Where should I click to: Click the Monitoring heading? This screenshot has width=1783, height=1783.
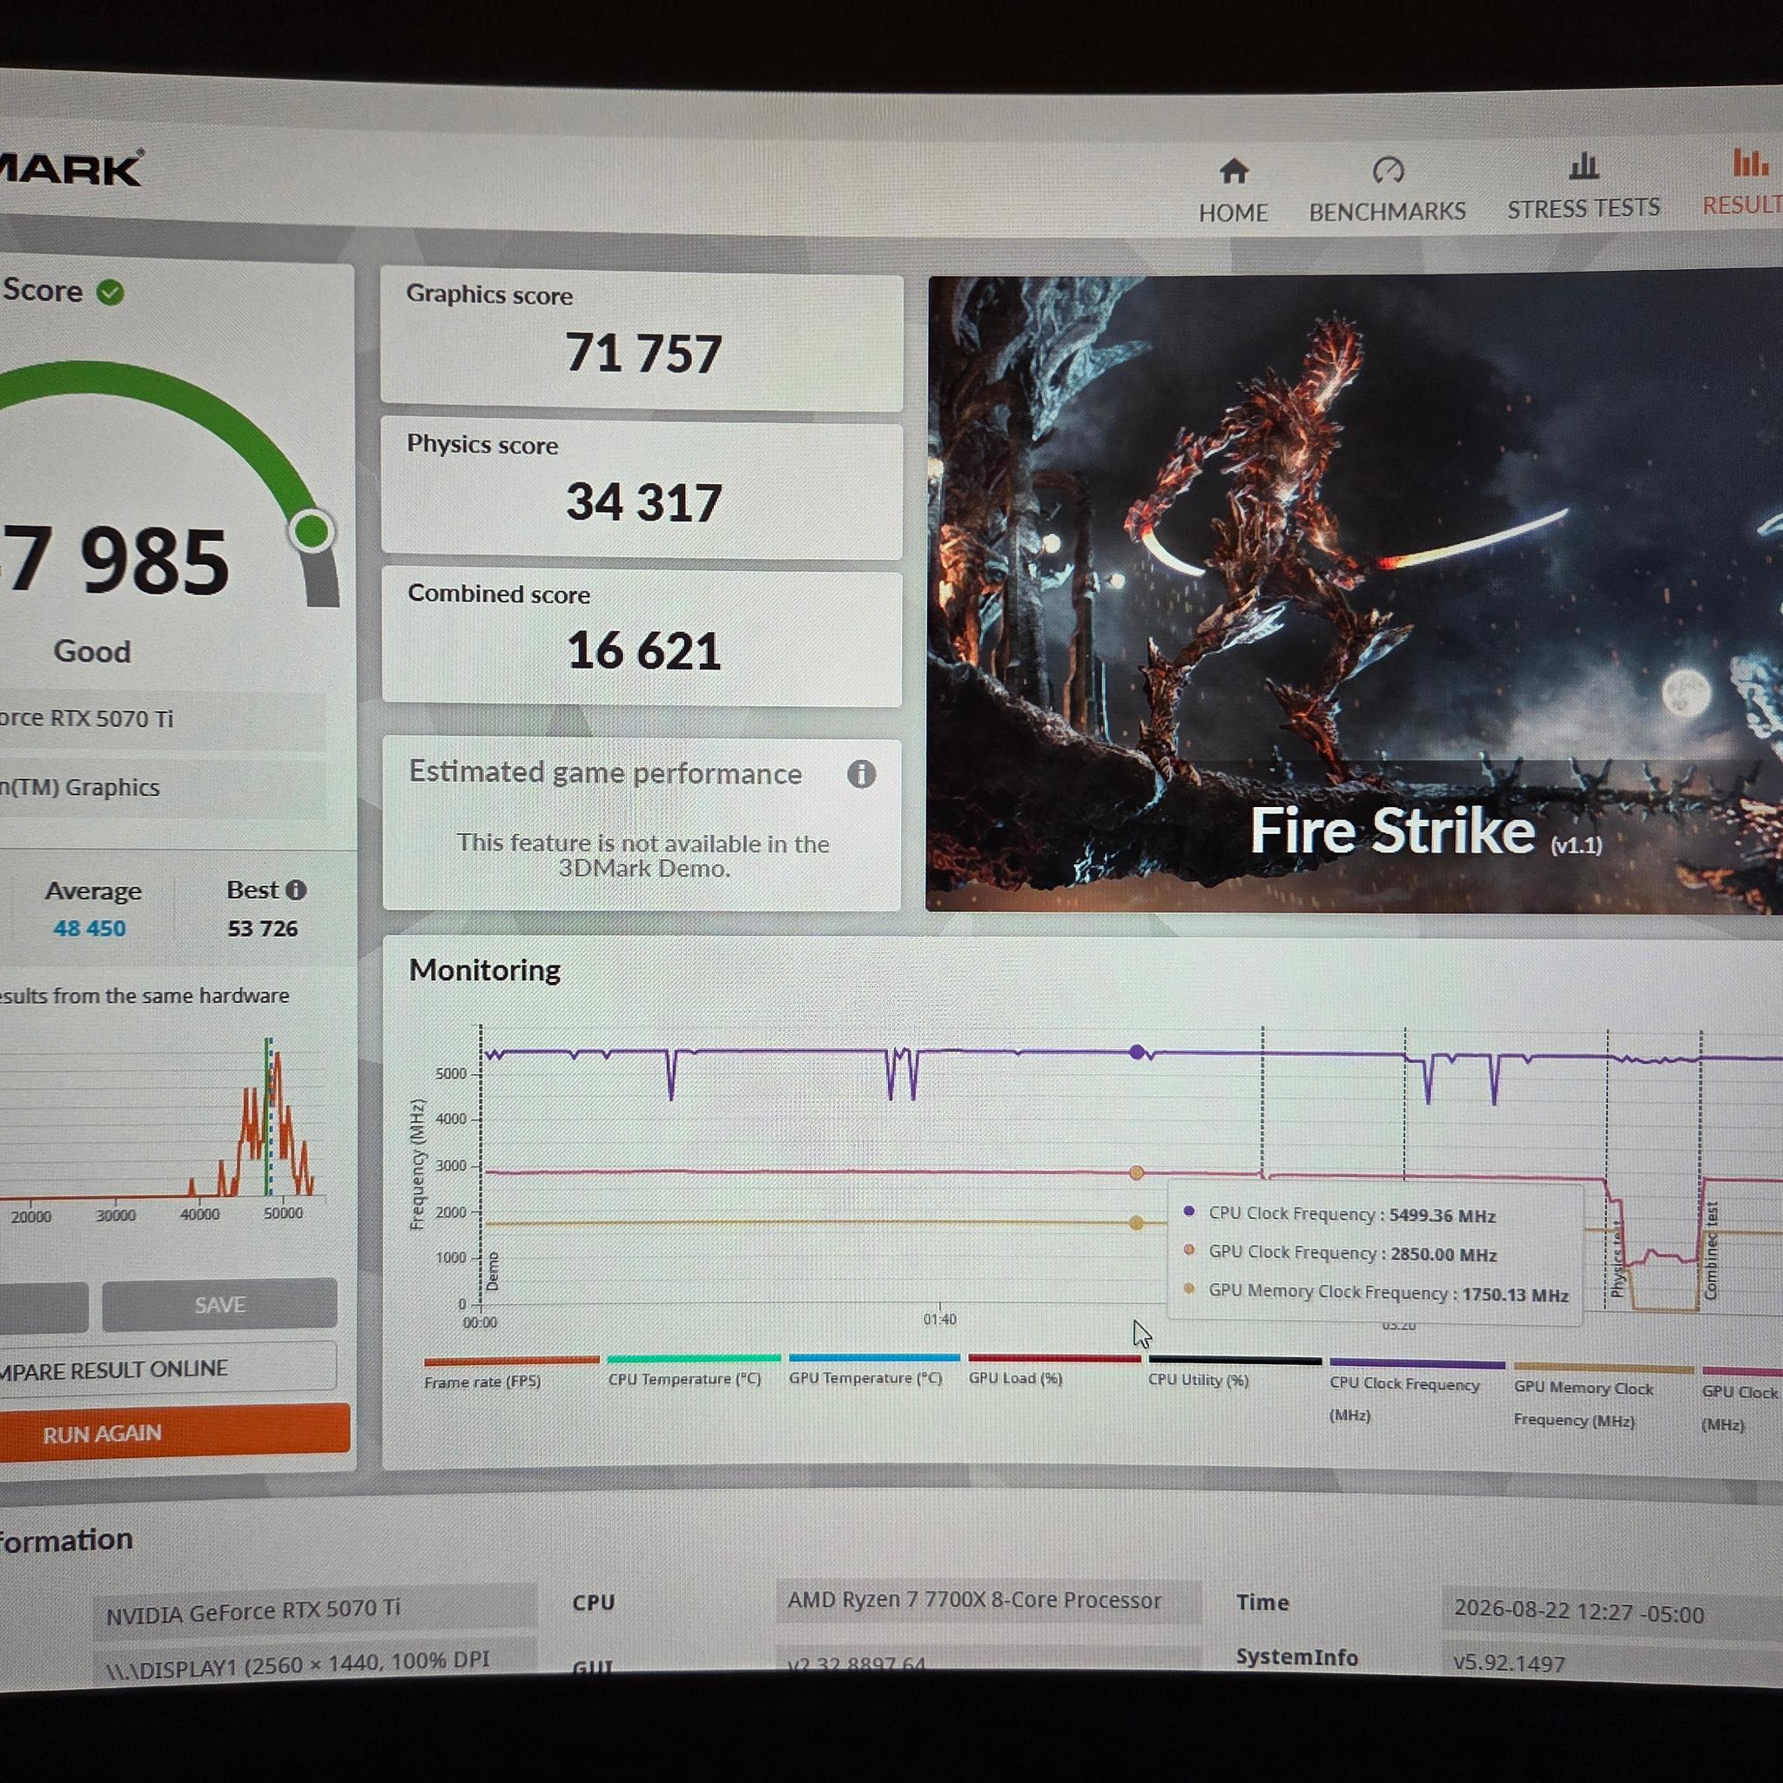coord(485,970)
